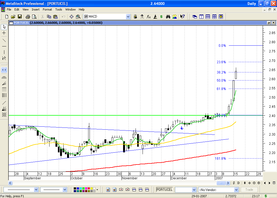Open the MACD indicator dropdown
This screenshot has width=277, height=198.
pos(128,16)
